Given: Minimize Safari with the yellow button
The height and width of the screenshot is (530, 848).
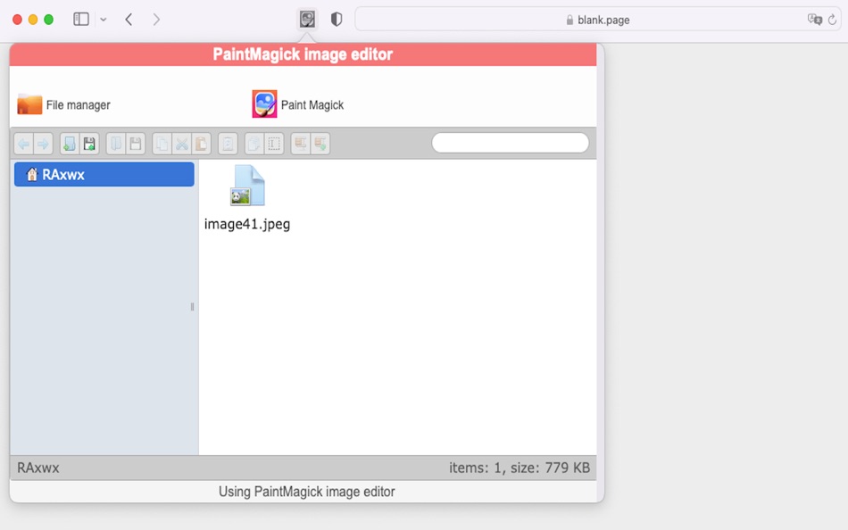Looking at the screenshot, I should click(x=33, y=20).
